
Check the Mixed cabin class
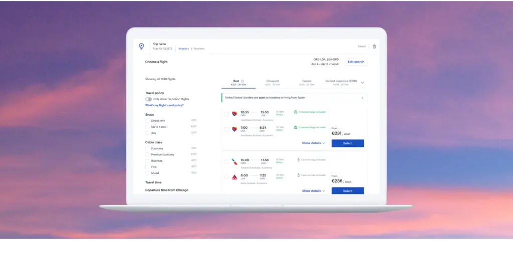[147, 173]
